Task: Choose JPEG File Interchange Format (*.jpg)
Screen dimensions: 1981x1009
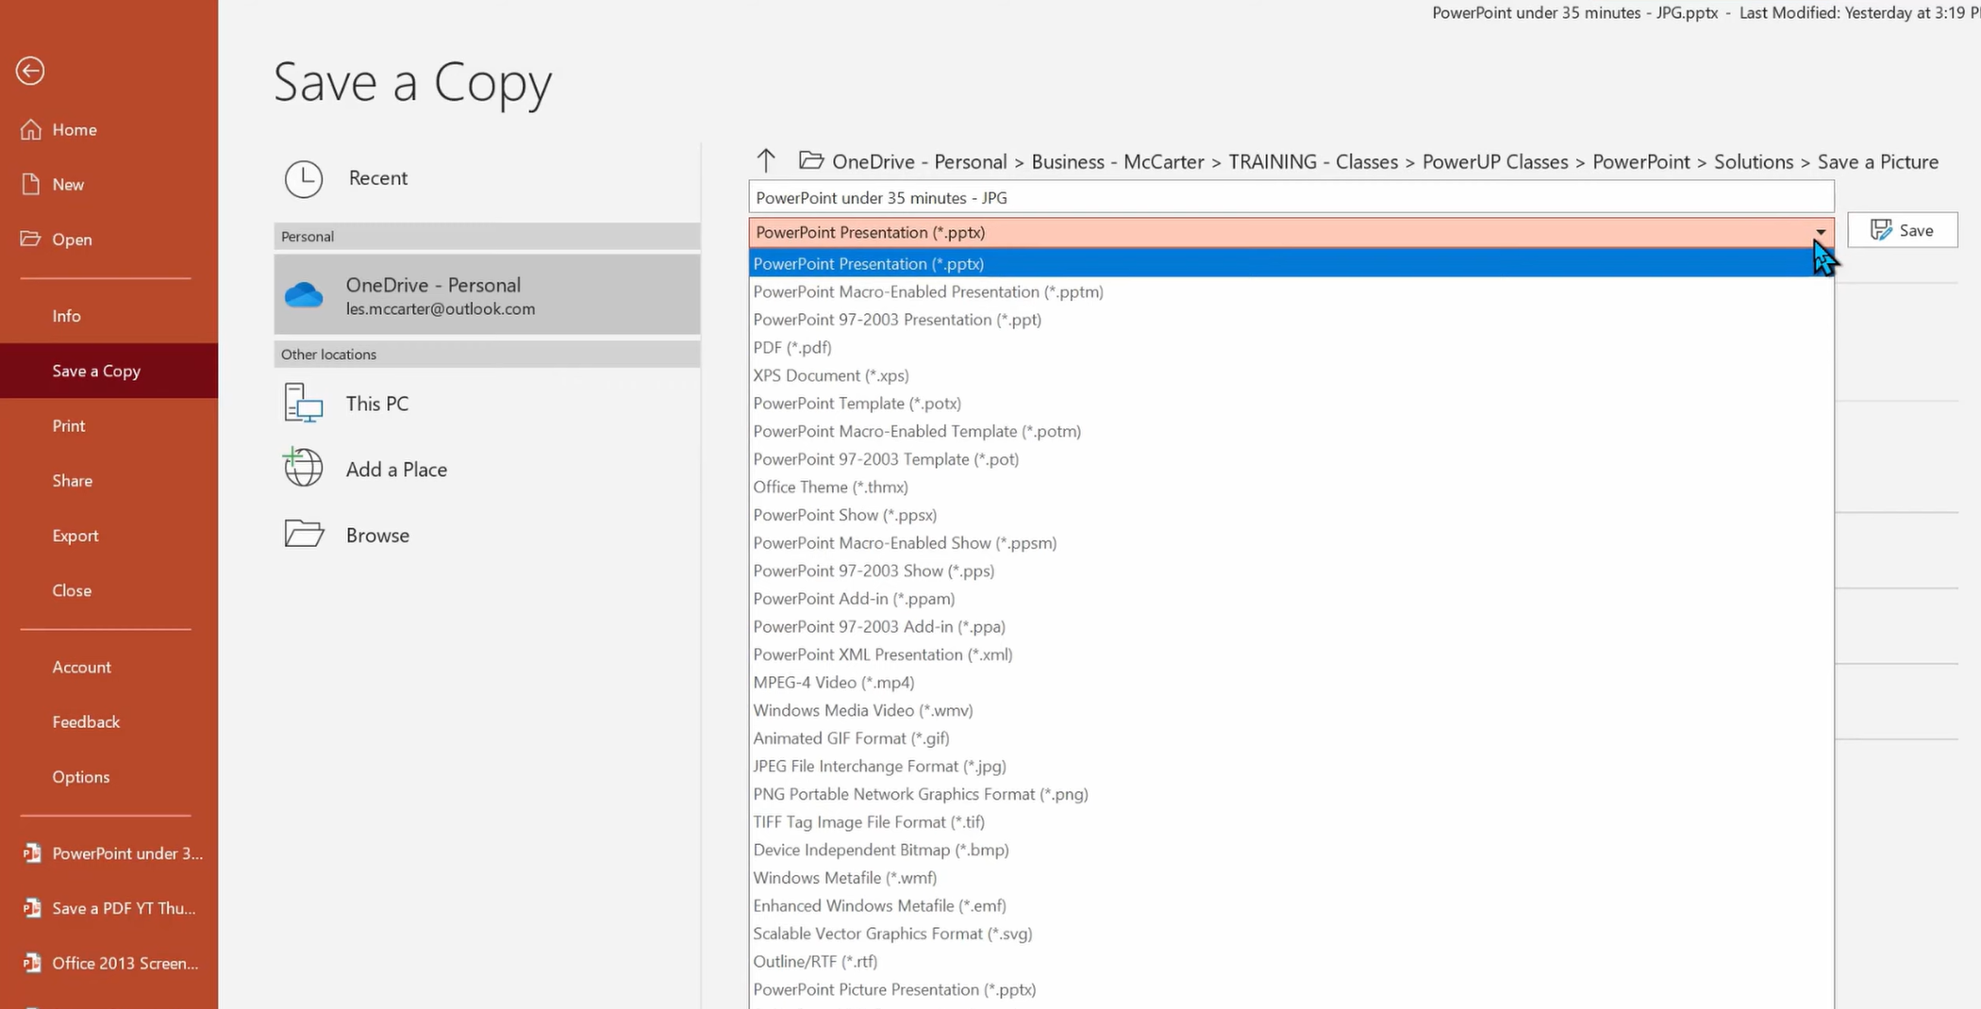Action: (1291, 766)
